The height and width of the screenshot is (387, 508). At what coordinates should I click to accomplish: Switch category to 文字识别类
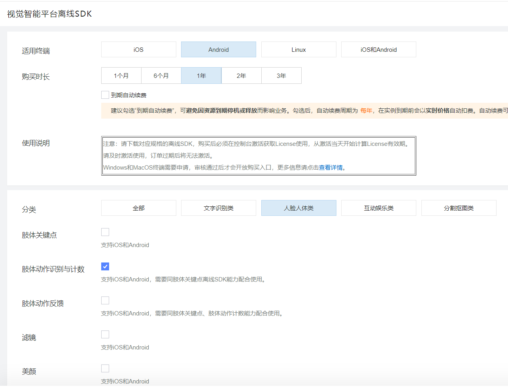tap(219, 208)
